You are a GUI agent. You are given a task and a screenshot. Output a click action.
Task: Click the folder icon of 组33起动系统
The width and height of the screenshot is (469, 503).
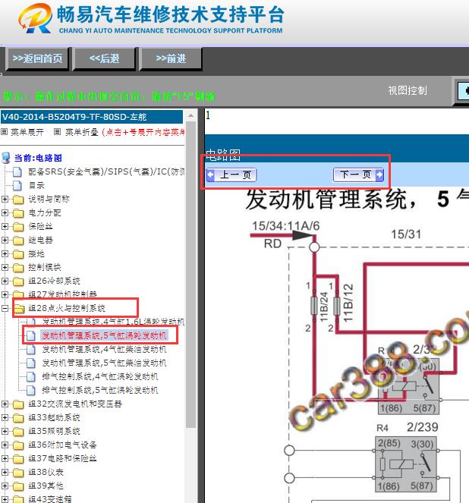tap(18, 417)
